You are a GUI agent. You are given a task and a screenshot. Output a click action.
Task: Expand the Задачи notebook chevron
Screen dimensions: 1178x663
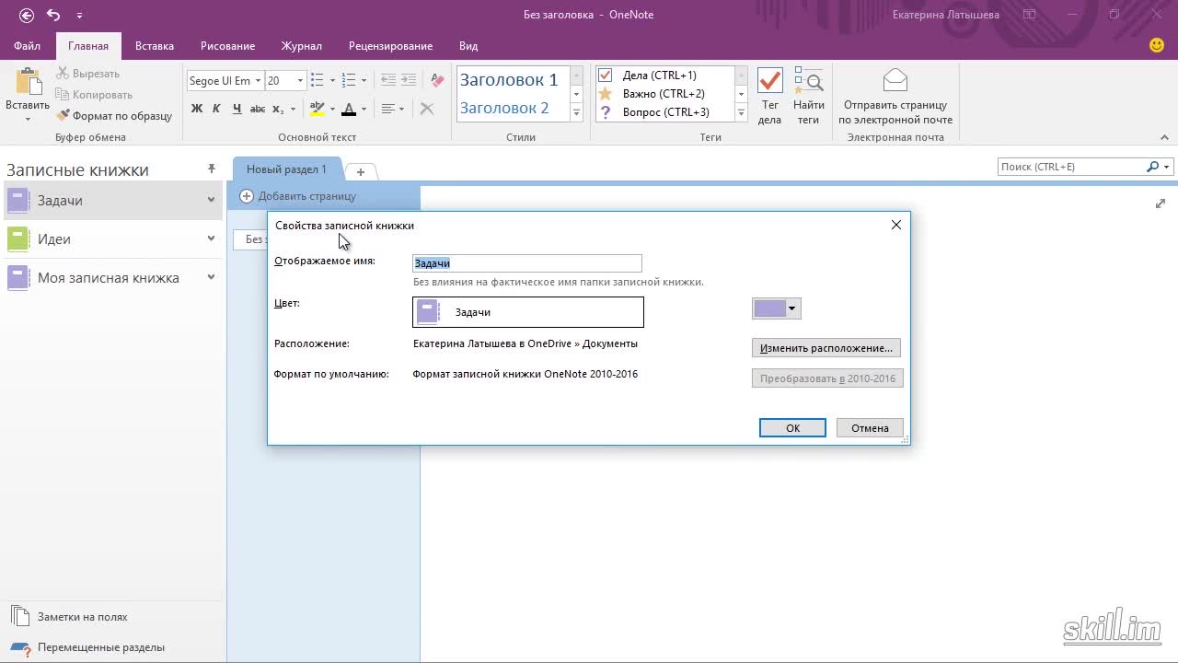click(x=211, y=201)
